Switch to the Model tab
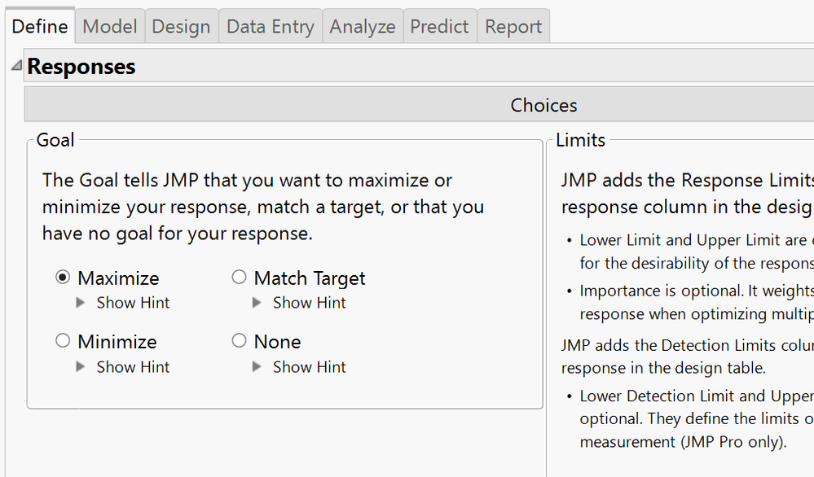Viewport: 814px width, 477px height. point(109,25)
